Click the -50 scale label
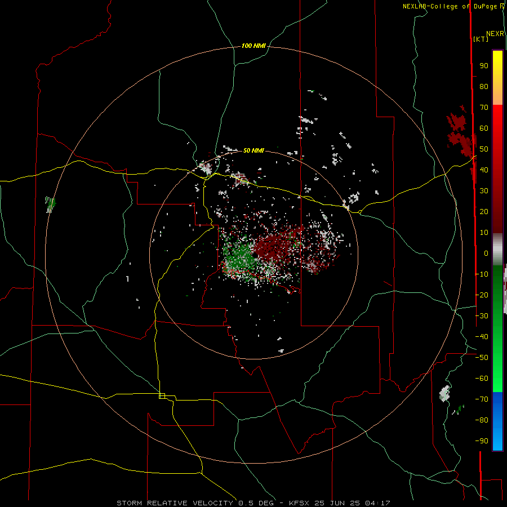The height and width of the screenshot is (507, 507). 482,357
